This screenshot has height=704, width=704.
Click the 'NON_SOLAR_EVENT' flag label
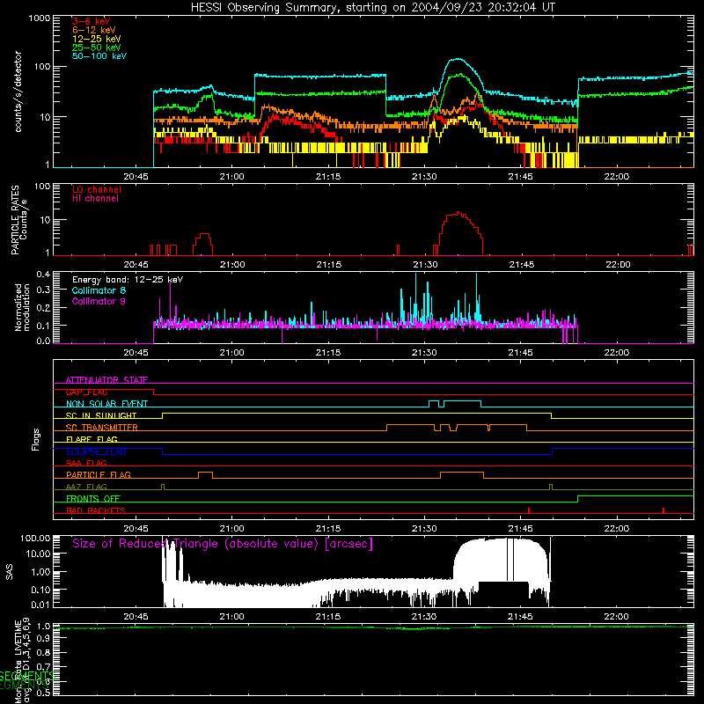106,404
